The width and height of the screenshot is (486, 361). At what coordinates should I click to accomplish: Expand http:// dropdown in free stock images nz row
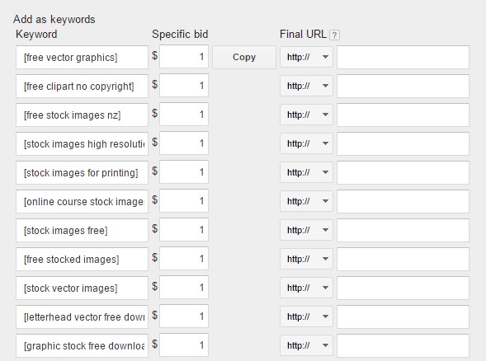click(x=306, y=115)
